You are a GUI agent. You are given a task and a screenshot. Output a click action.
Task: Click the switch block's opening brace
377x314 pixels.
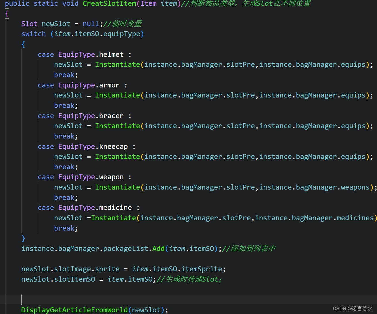23,44
